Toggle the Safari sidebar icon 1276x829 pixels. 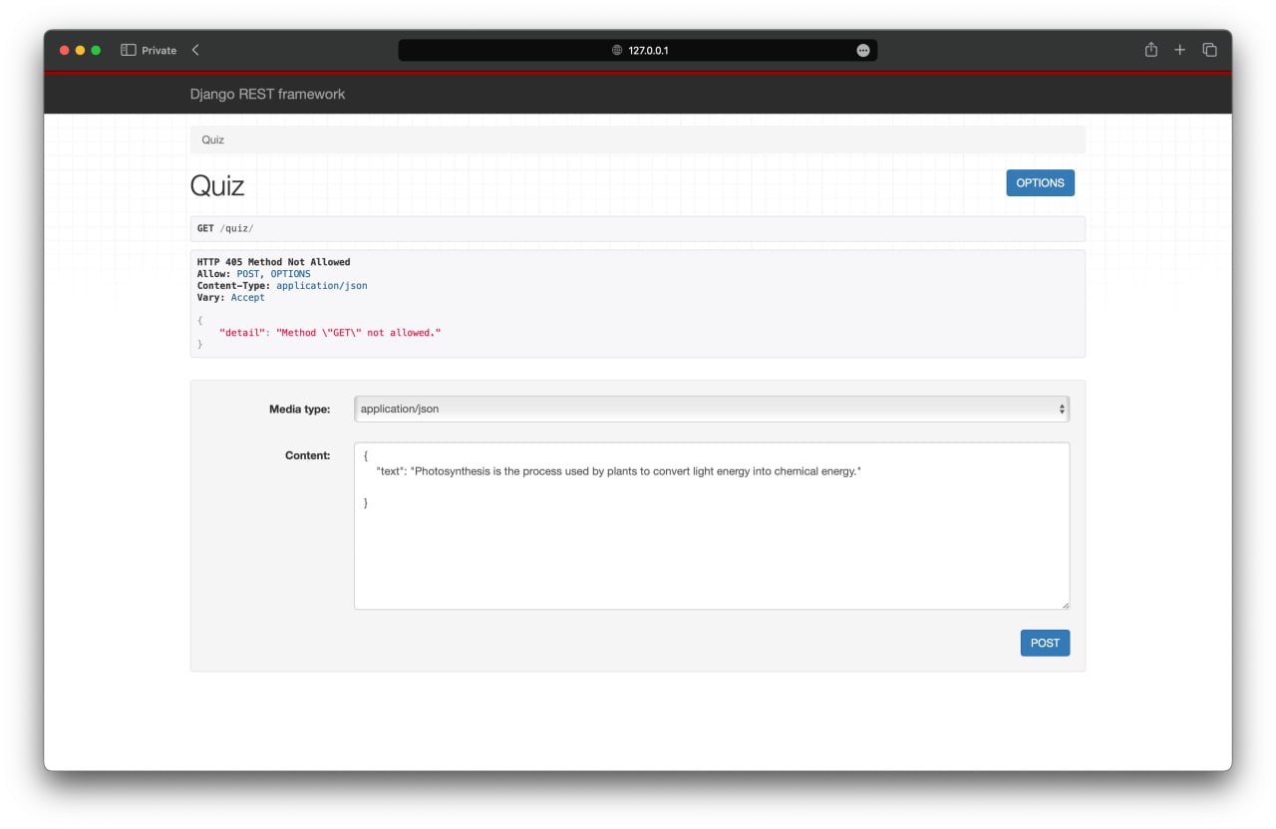(x=128, y=50)
